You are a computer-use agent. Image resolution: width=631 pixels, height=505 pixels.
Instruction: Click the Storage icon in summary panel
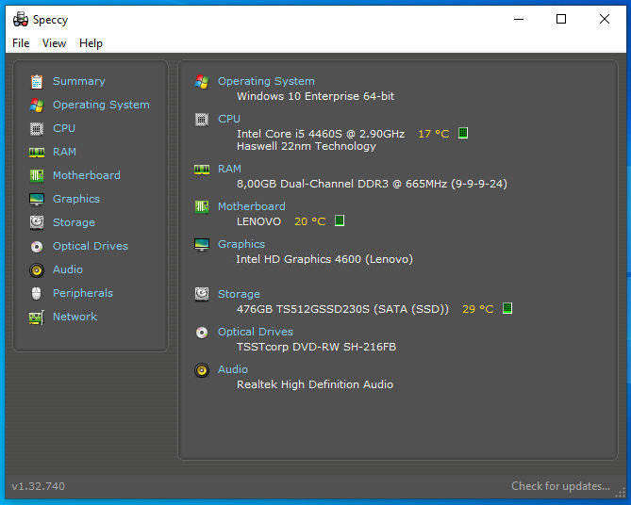click(202, 294)
